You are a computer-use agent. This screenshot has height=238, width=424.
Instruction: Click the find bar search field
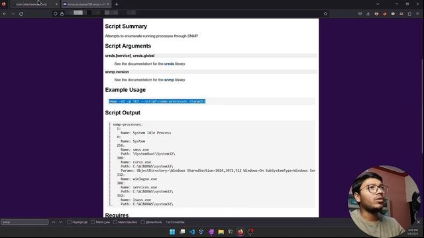[x=25, y=222]
